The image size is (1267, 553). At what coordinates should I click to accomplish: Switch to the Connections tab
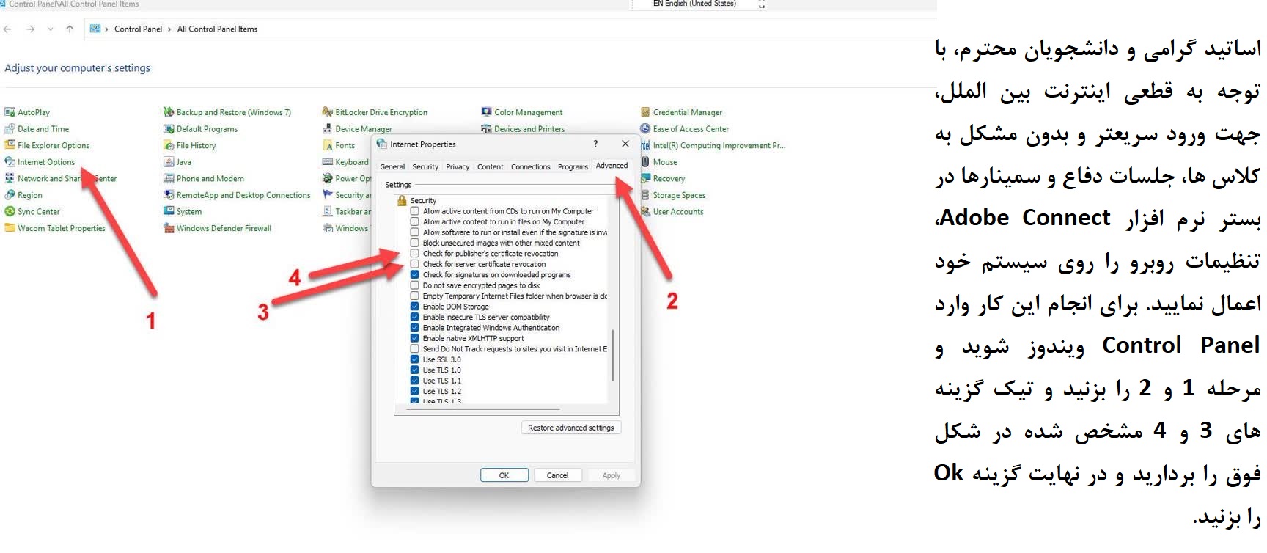point(530,167)
